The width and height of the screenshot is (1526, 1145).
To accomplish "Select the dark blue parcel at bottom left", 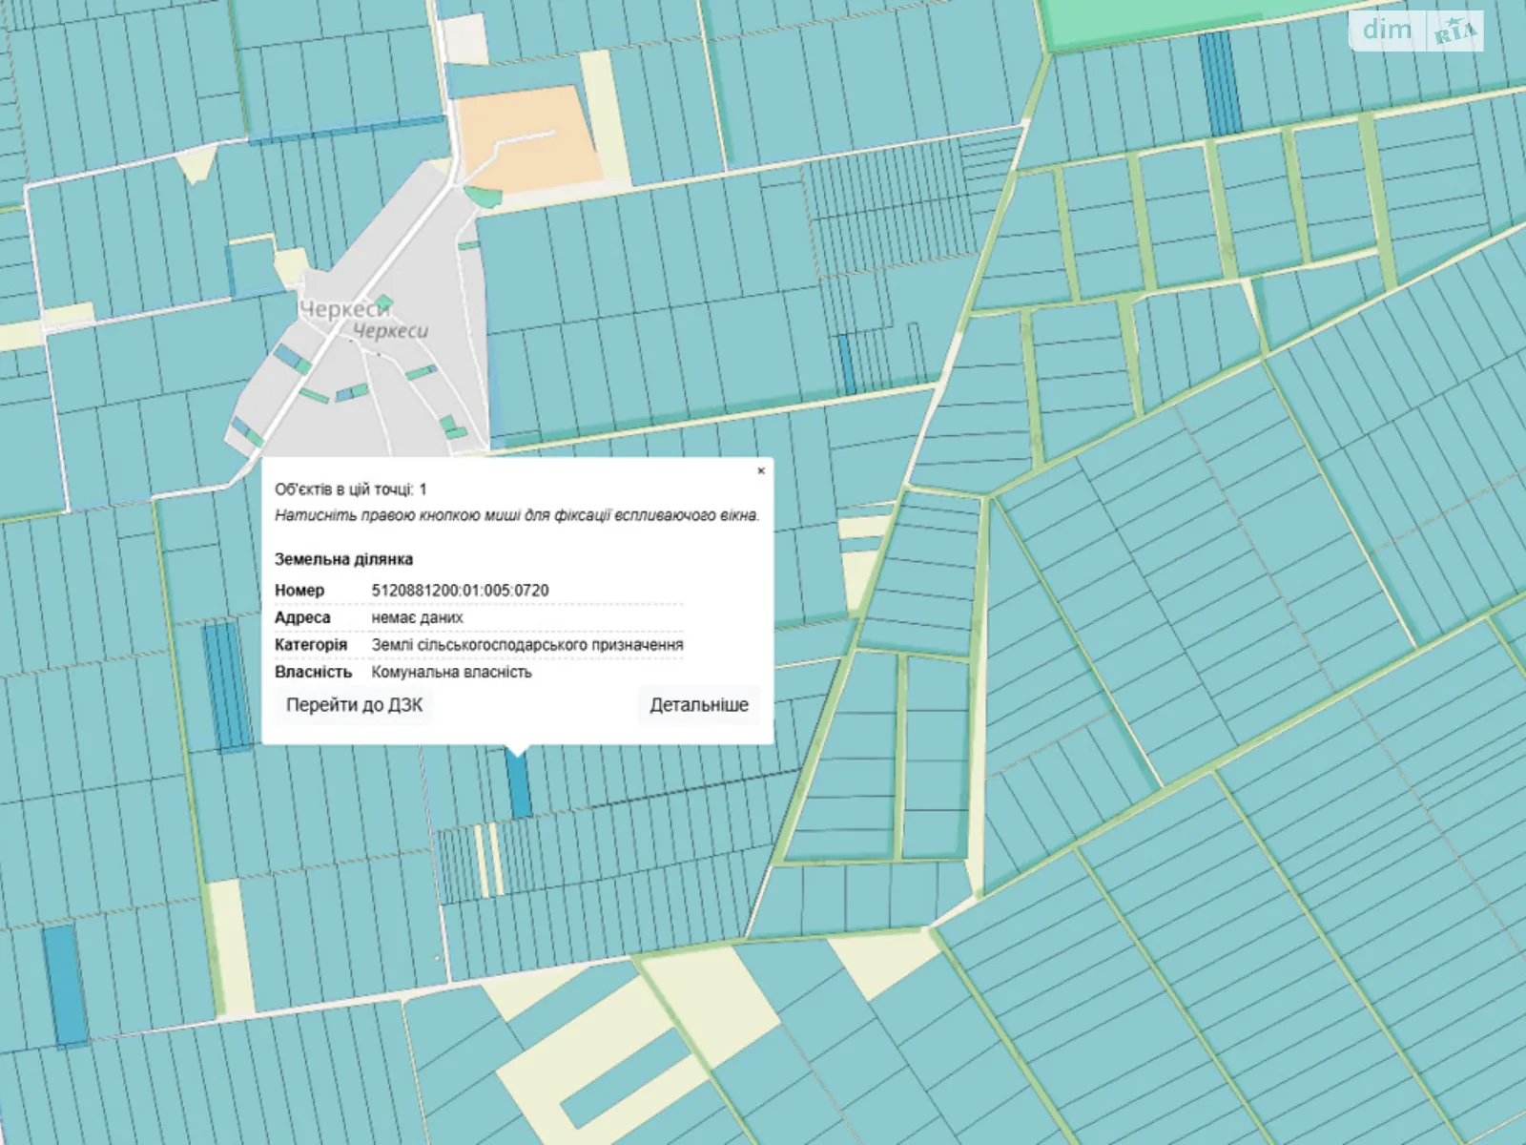I will coord(64,985).
